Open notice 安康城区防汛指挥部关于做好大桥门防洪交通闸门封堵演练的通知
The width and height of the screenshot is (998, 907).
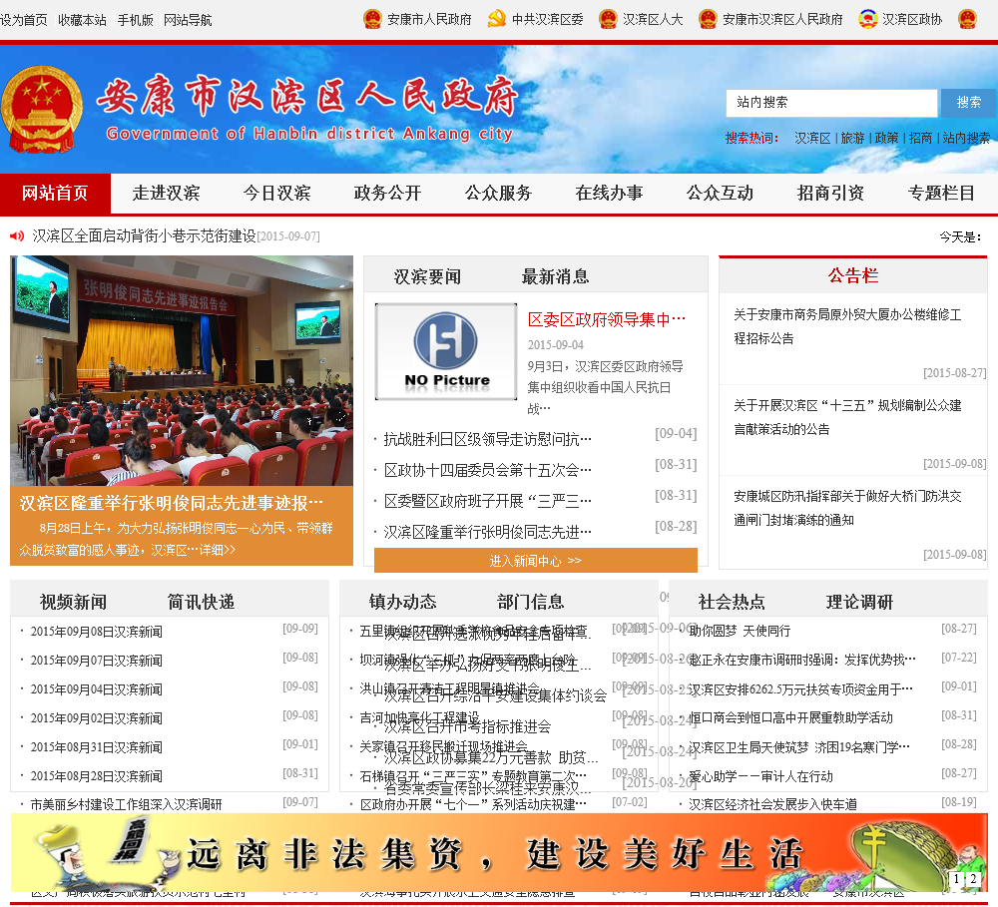[x=847, y=508]
